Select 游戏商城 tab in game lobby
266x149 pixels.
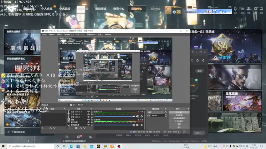(101, 9)
